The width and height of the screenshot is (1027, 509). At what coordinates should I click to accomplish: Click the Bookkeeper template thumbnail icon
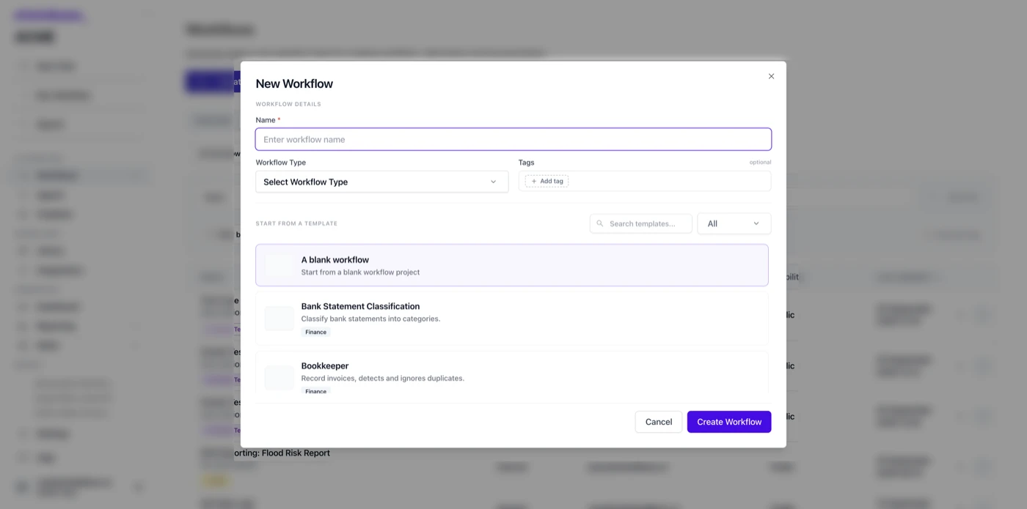coord(279,377)
